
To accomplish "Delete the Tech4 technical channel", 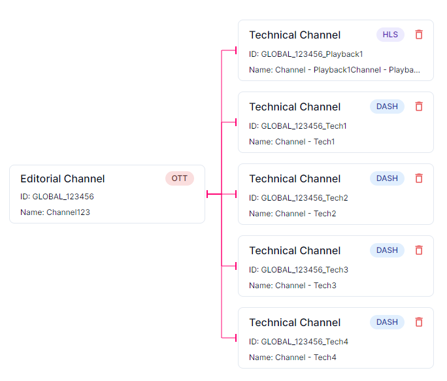I will [x=419, y=322].
